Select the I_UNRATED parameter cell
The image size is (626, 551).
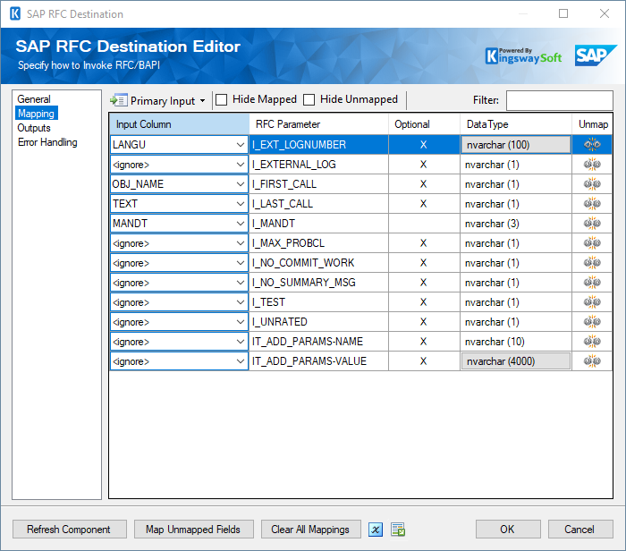tap(318, 321)
